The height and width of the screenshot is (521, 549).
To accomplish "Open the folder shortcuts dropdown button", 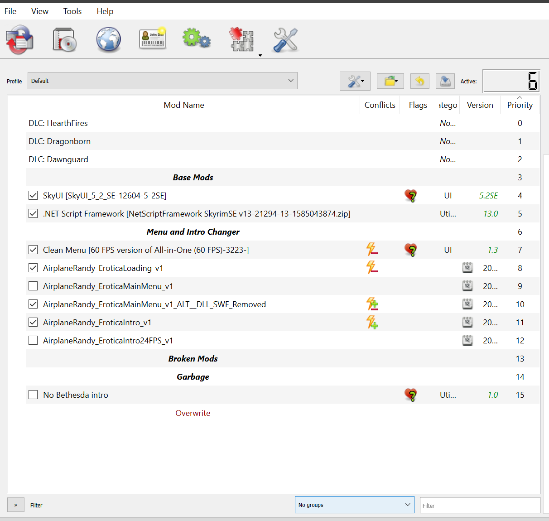I will pyautogui.click(x=390, y=81).
